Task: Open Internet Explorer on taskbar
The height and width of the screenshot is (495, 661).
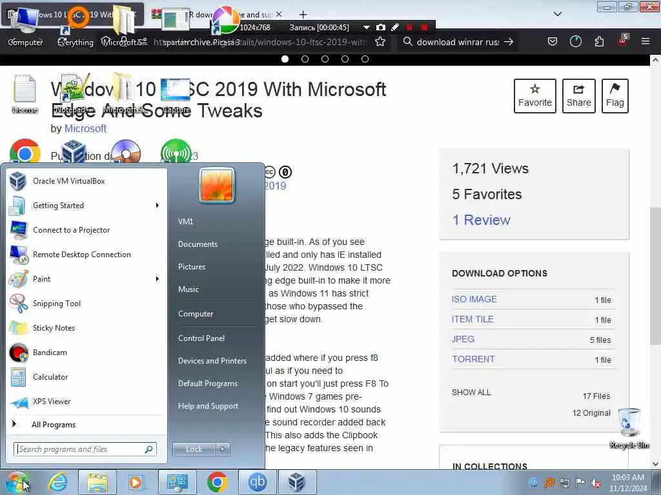Action: 57,482
